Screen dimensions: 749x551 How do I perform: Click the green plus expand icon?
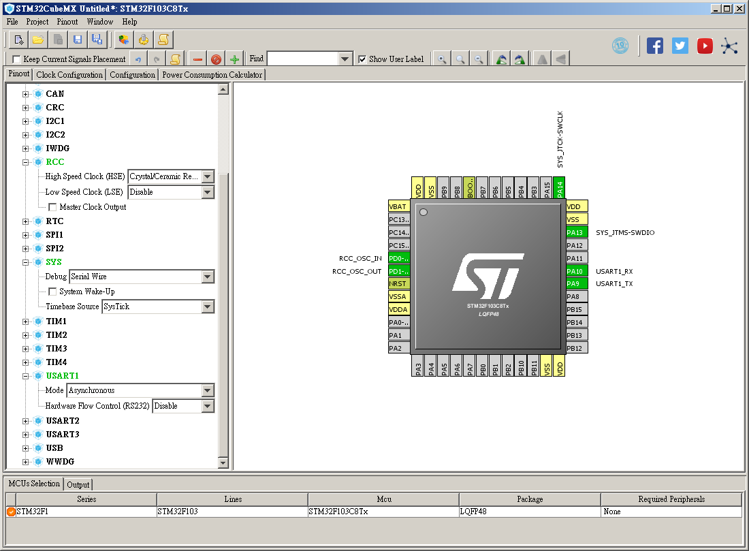coord(234,59)
